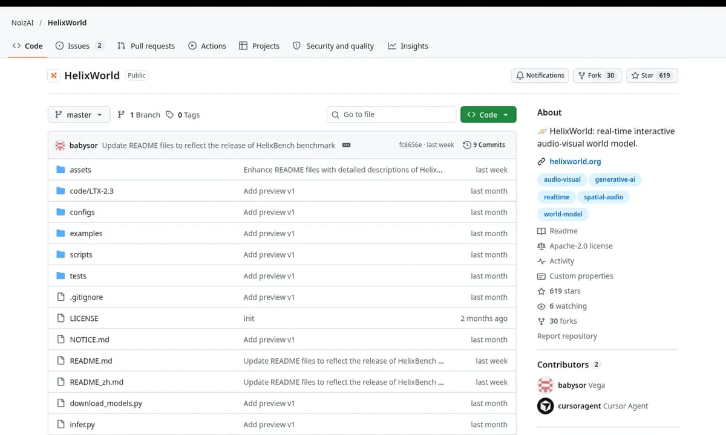This screenshot has height=435, width=726.
Task: Click the cursoragent avatar icon
Action: [546, 406]
